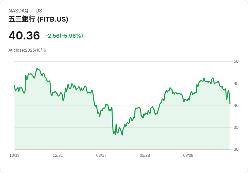Choose the 03/17 date axis label
The image size is (248, 173).
point(101,155)
